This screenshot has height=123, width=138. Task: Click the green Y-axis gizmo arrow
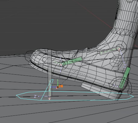pyautogui.click(x=57, y=83)
